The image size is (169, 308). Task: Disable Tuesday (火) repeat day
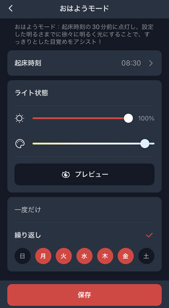[64, 256]
